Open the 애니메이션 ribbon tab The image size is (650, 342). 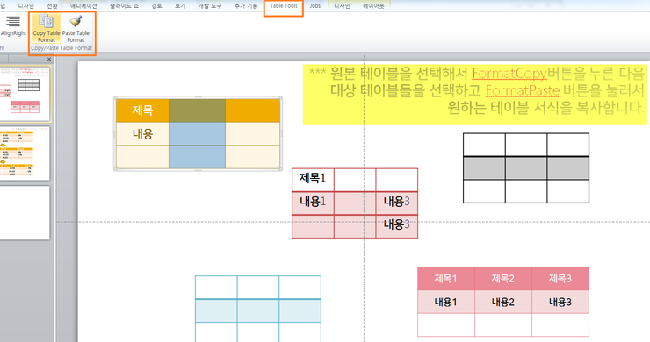click(x=83, y=6)
